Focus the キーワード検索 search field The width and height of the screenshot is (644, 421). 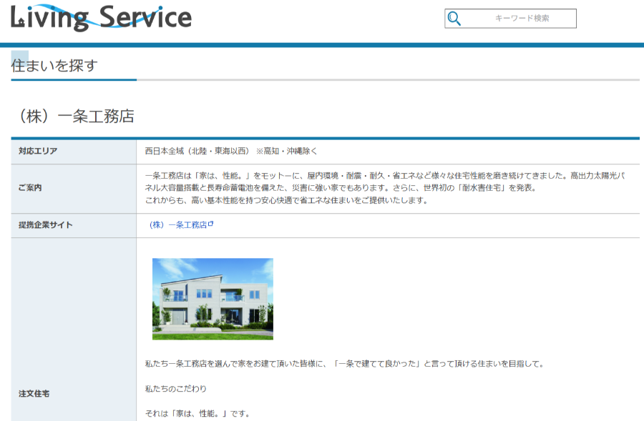[x=510, y=19]
